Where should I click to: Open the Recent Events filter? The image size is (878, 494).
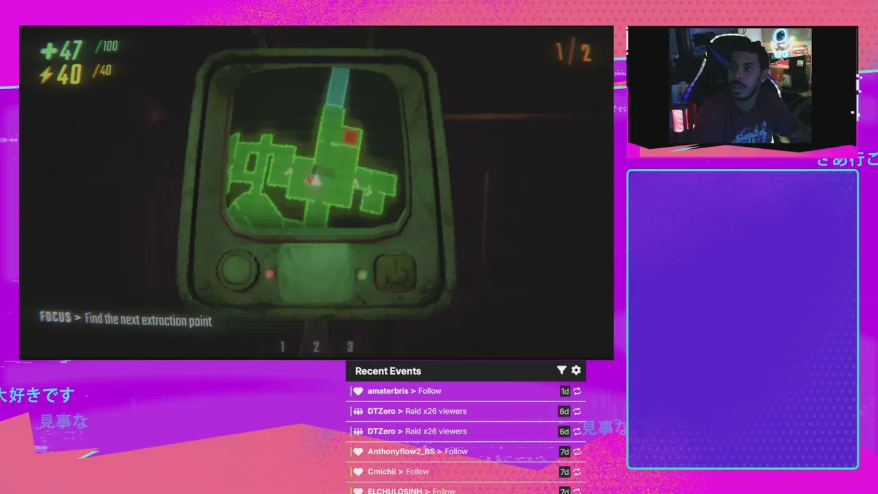(561, 370)
